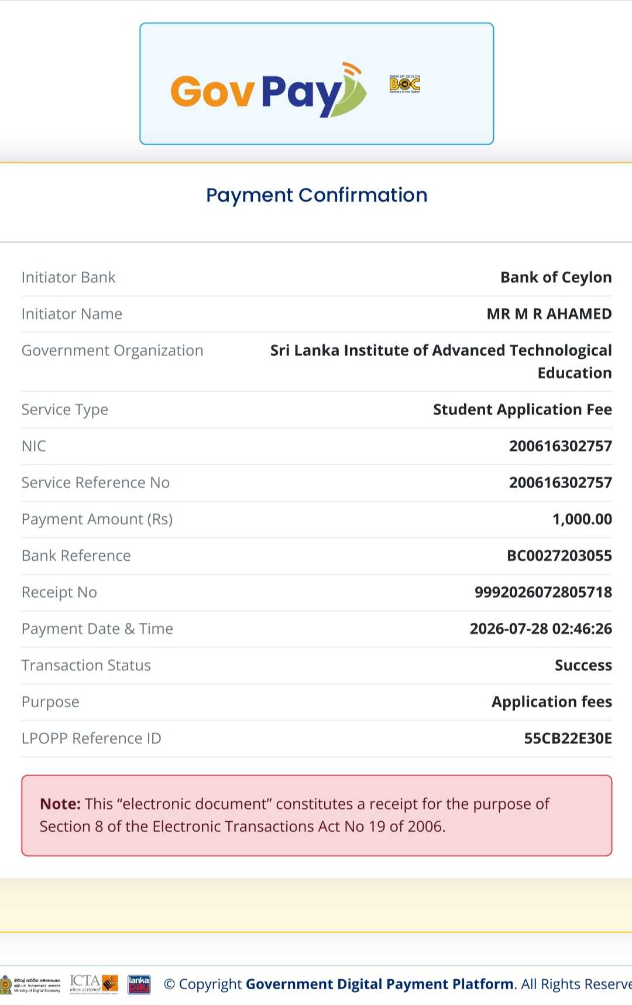Click the payment amount 1,000.00
This screenshot has width=632, height=1005.
[x=582, y=519]
